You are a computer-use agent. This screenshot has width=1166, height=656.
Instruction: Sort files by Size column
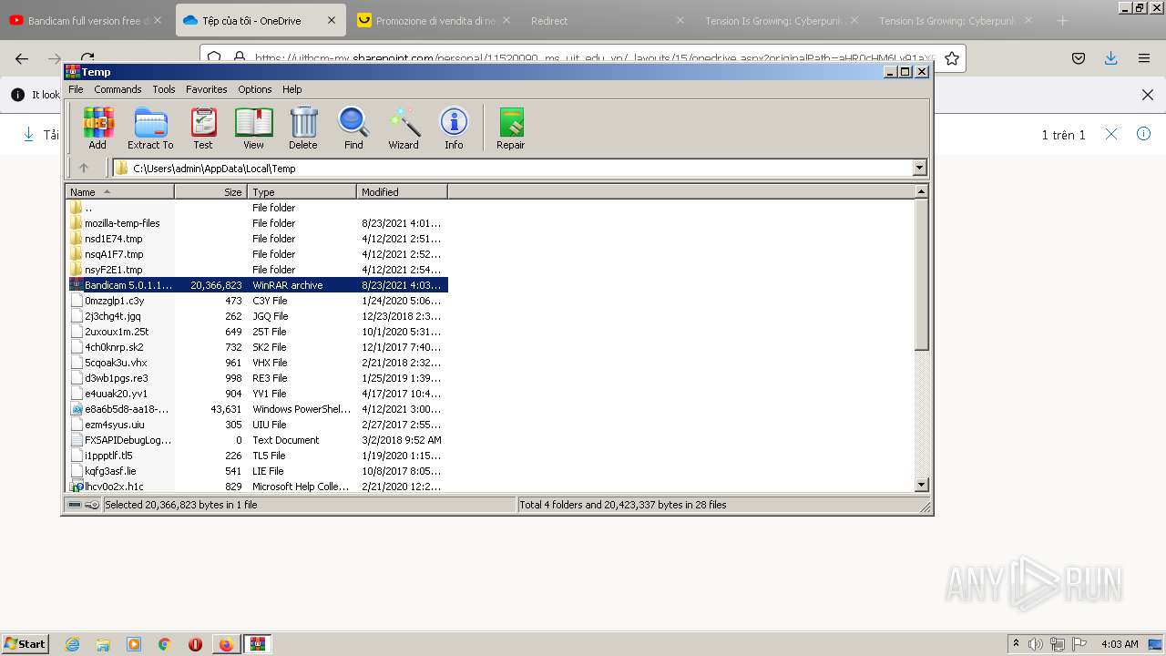(x=210, y=192)
